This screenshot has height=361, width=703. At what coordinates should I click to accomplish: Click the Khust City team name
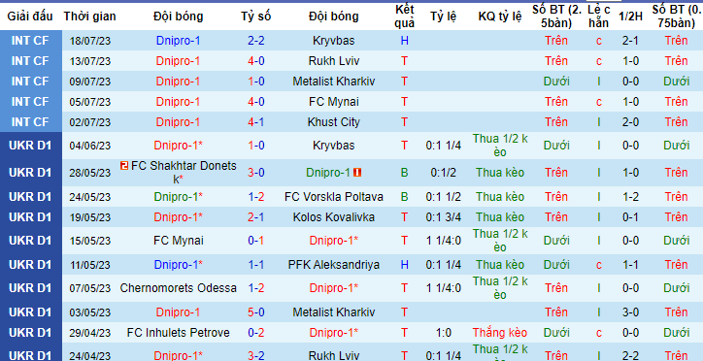334,122
